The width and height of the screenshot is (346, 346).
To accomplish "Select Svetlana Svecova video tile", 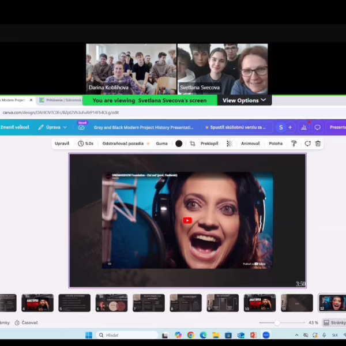I will click(x=223, y=69).
